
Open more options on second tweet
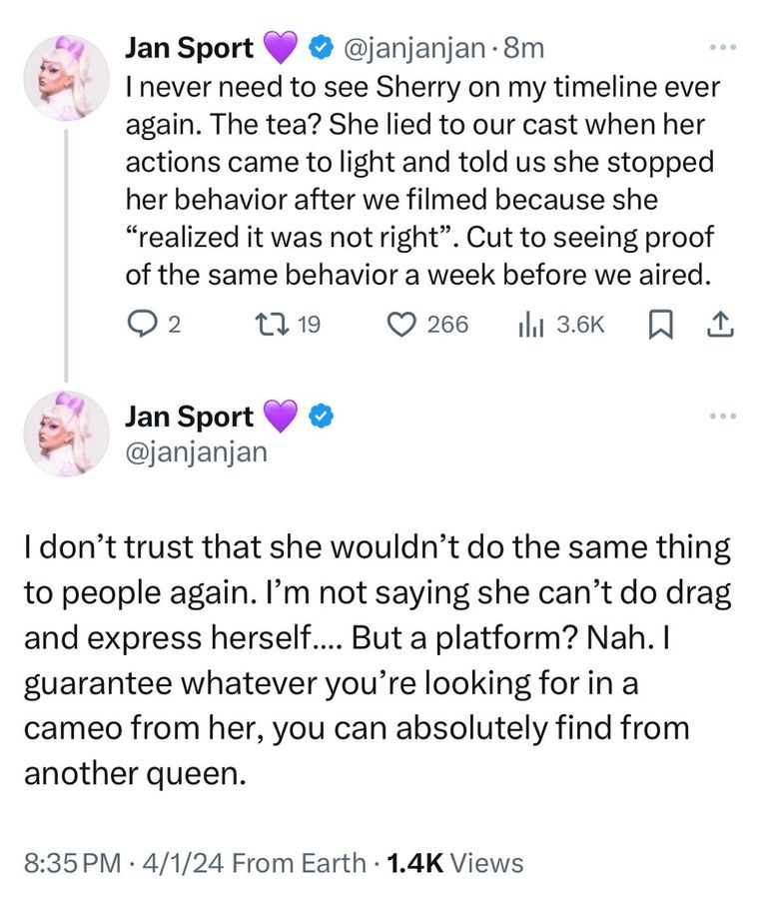pyautogui.click(x=721, y=417)
